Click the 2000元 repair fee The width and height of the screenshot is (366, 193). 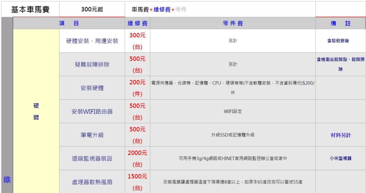click(138, 153)
